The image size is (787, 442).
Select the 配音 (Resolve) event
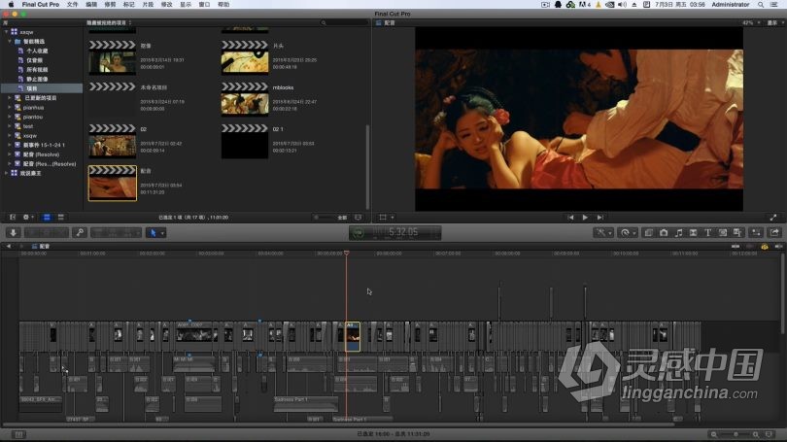click(x=41, y=154)
